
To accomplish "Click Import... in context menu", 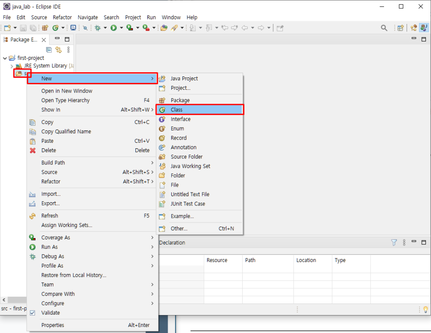I will pos(93,194).
